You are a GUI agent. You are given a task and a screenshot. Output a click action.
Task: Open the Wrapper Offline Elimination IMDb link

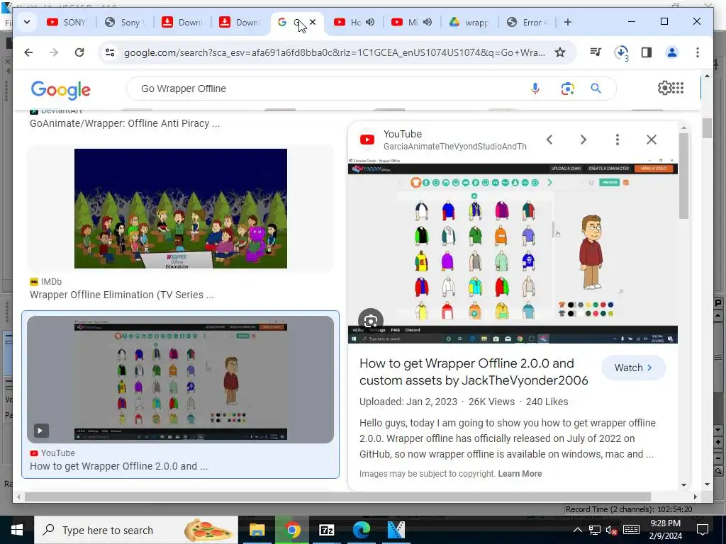[x=122, y=295]
